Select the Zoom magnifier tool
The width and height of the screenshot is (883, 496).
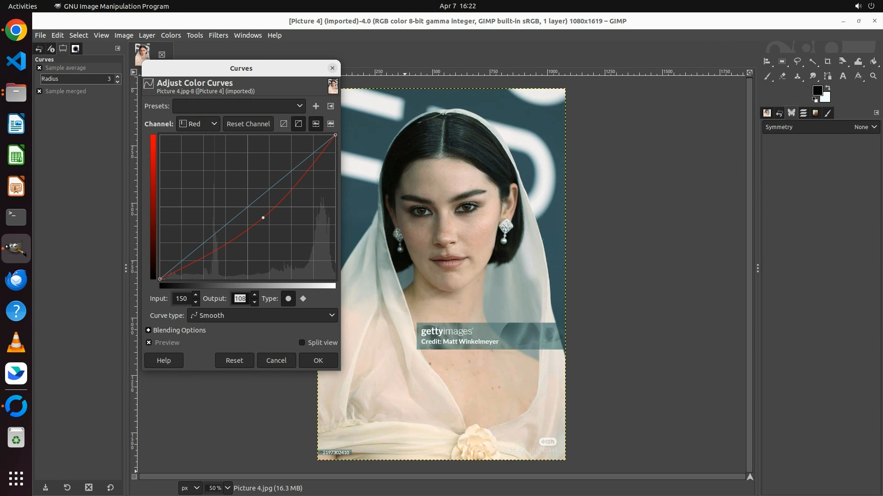point(873,76)
